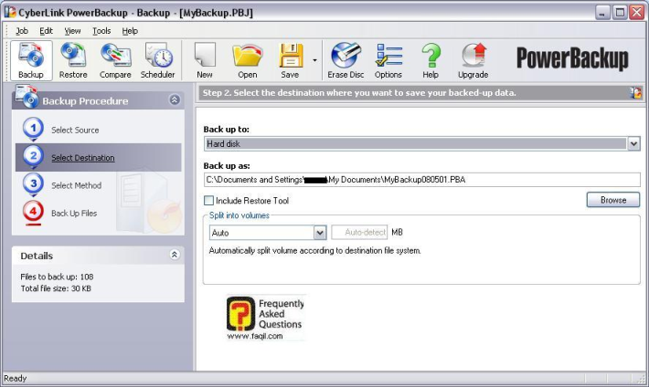Screen dimensions: 649x387
Task: Click the Backup toolbar icon
Action: (x=30, y=60)
